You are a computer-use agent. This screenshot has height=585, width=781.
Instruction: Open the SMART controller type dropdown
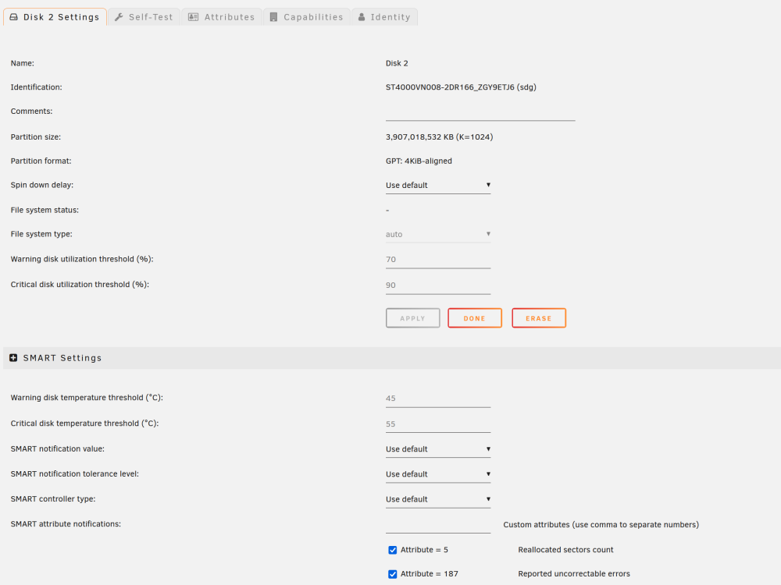[438, 499]
